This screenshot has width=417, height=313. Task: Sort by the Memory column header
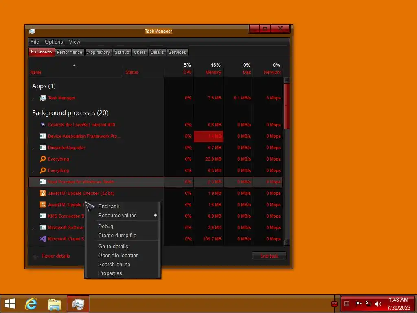point(213,73)
